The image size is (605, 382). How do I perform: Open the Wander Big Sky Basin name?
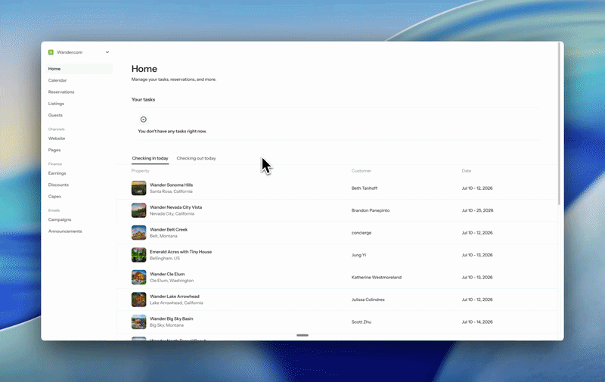coord(172,318)
